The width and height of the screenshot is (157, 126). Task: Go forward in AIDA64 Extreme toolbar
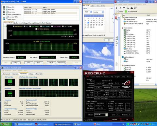(120, 8)
